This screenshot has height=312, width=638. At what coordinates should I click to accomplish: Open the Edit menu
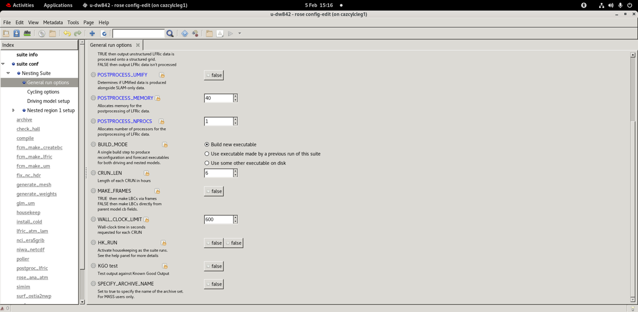click(19, 23)
